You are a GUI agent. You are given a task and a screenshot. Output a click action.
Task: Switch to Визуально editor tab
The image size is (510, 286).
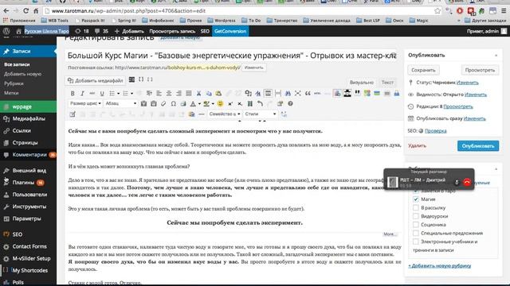pyautogui.click(x=361, y=83)
